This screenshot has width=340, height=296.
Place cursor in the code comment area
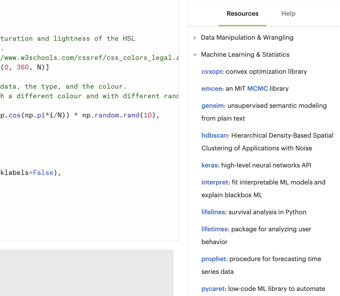click(x=62, y=86)
